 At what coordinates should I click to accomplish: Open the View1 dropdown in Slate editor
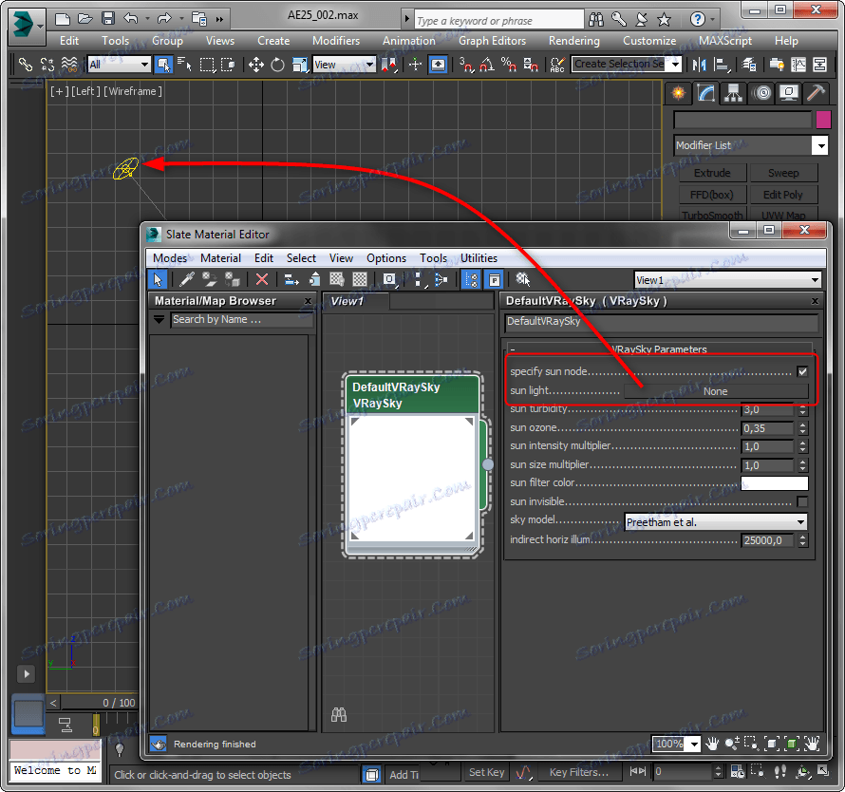(727, 280)
